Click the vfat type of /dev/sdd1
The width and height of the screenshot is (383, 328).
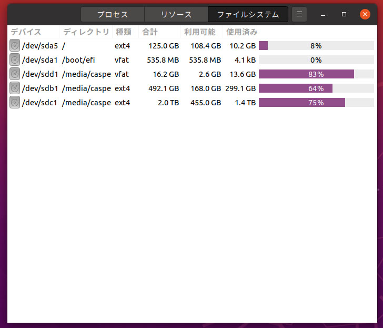[122, 74]
